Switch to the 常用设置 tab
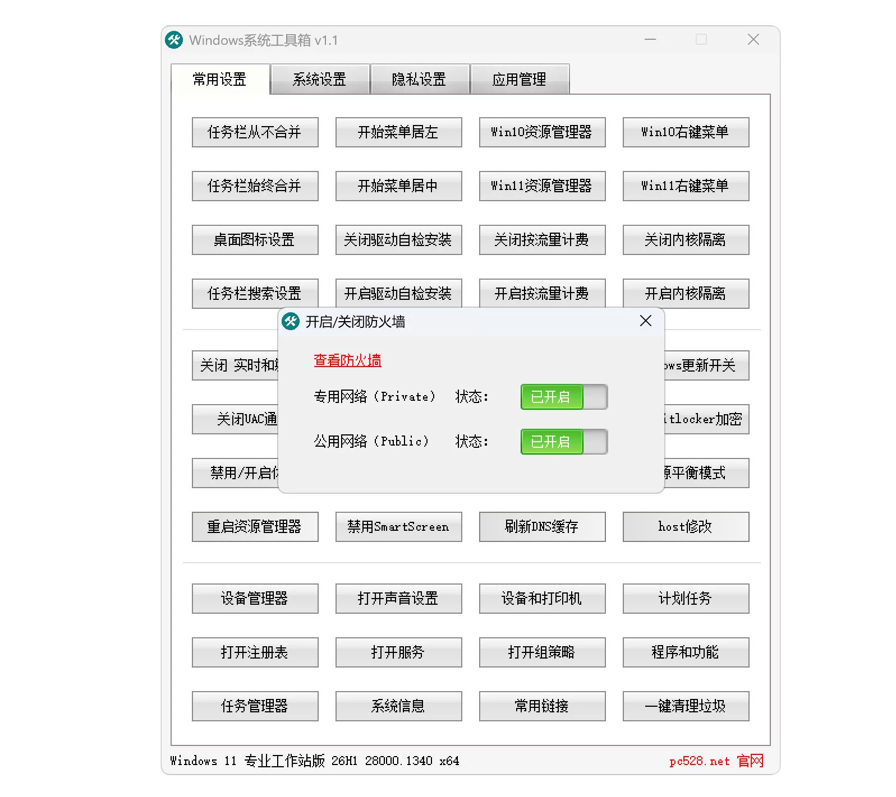This screenshot has width=896, height=797. coord(220,79)
